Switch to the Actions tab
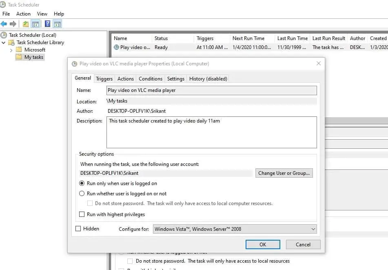388x270 pixels. click(125, 79)
